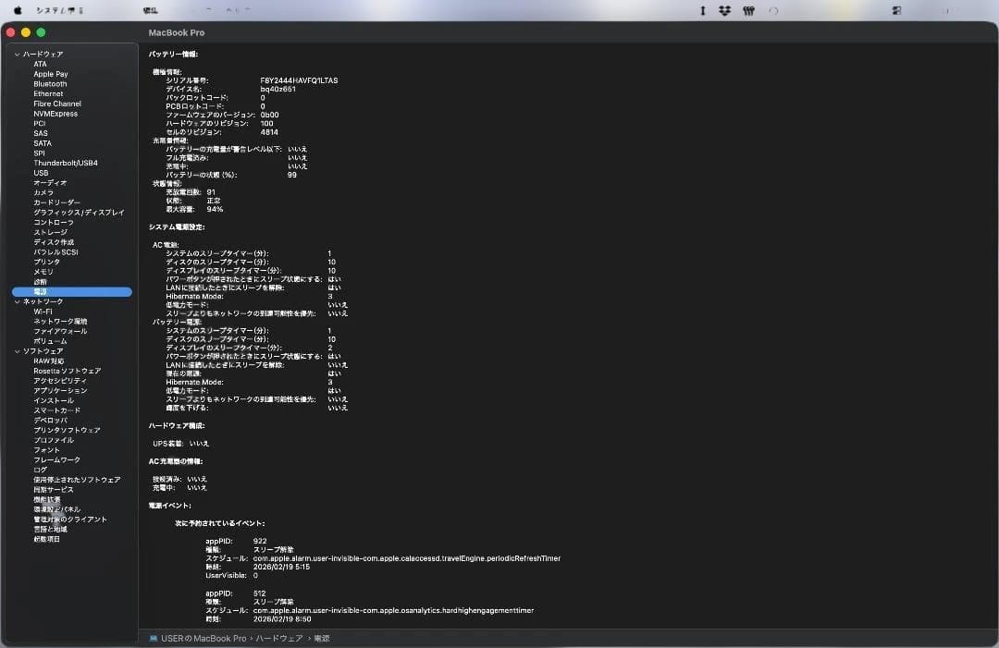Select Wi-Fi in the sidebar
The height and width of the screenshot is (648, 999).
point(43,312)
